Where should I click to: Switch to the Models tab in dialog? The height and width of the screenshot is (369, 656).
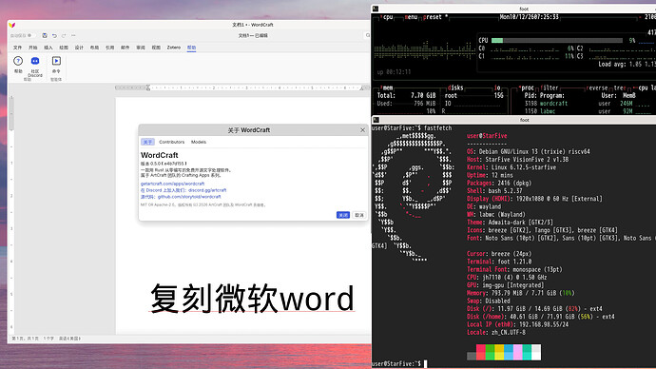199,142
